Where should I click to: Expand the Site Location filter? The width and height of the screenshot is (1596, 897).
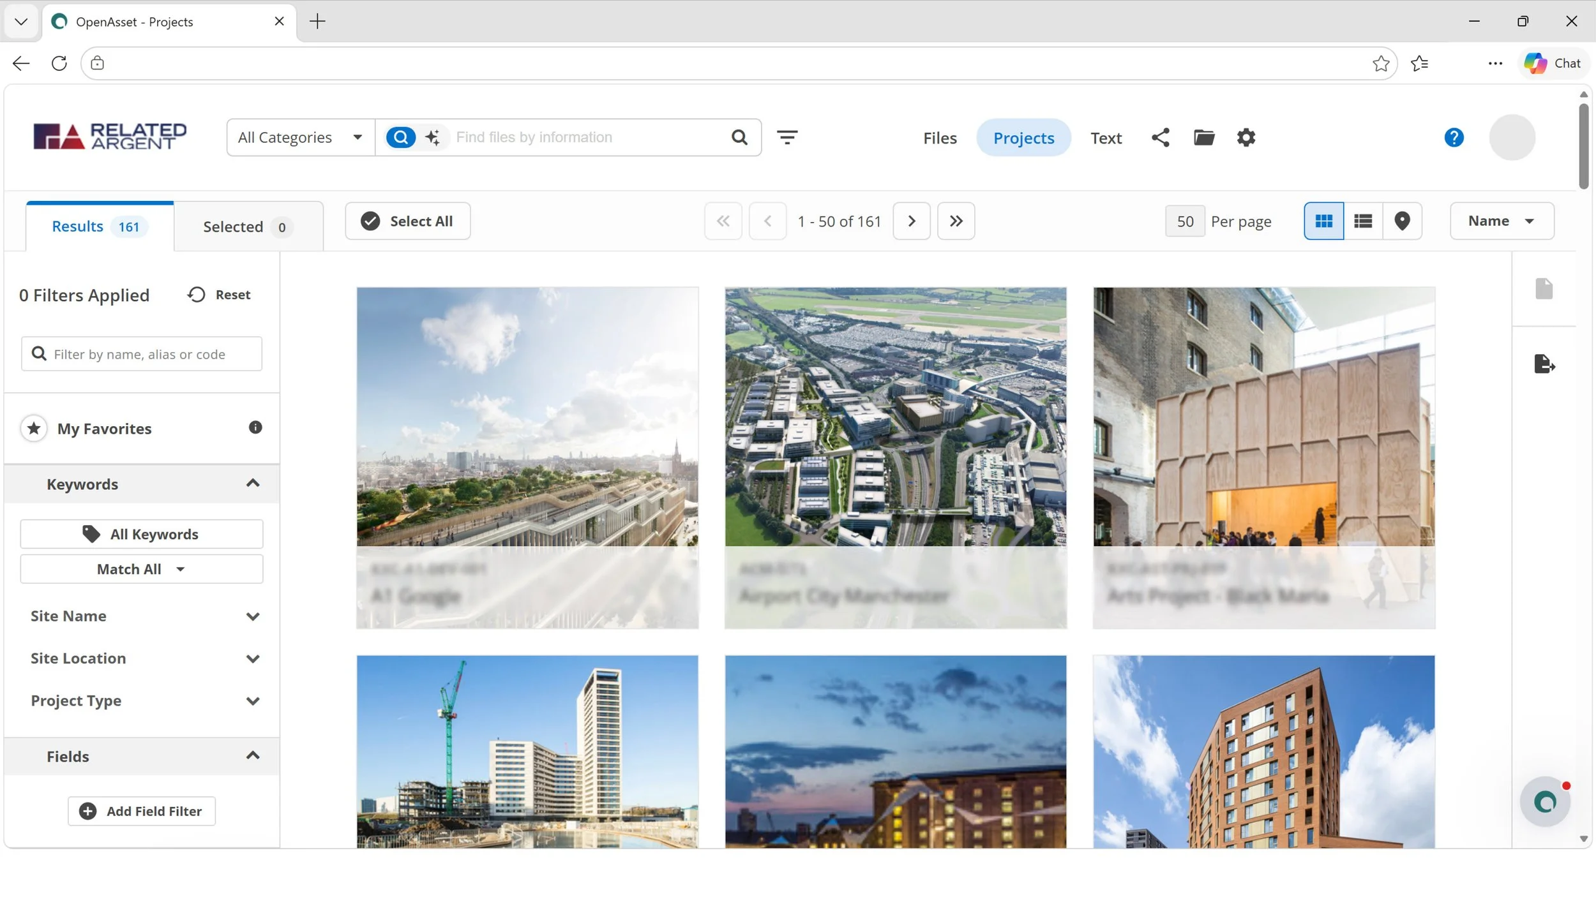[144, 658]
